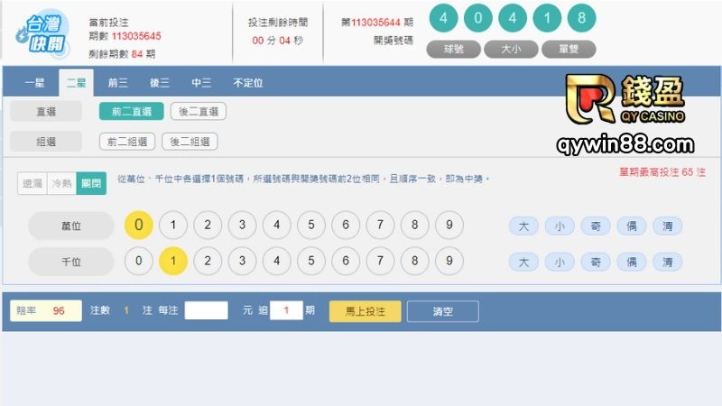This screenshot has width=722, height=406.
Task: Deselect highlighted ball 0 in 萬位 row
Action: coord(138,226)
